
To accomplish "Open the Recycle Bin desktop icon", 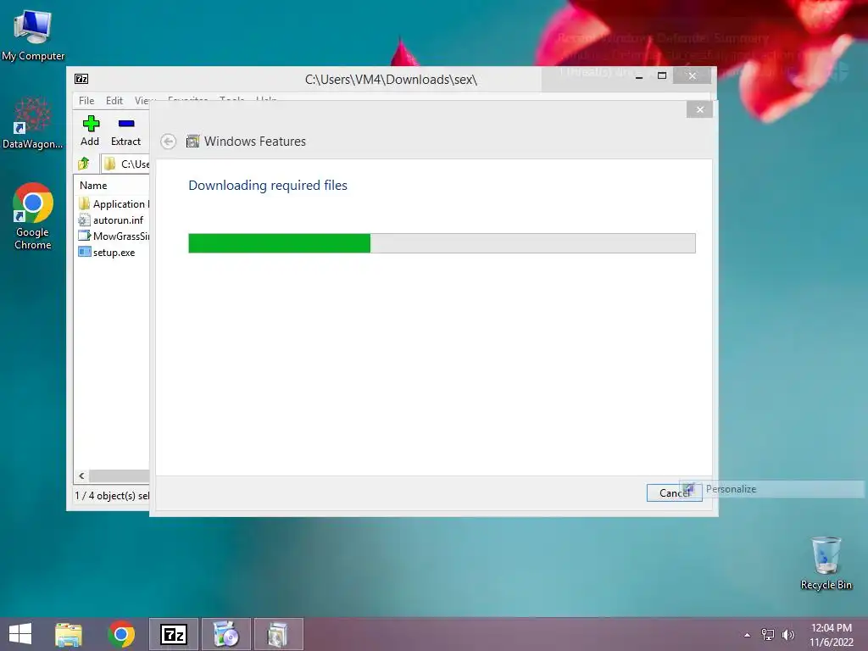I will (x=826, y=563).
